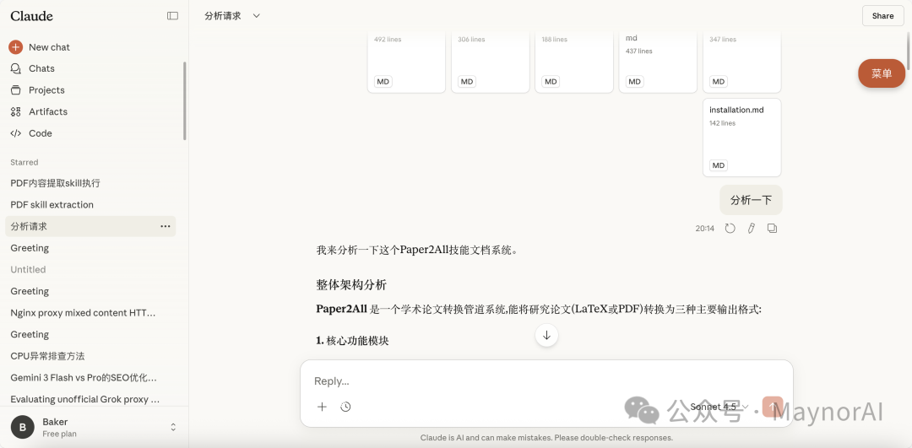This screenshot has height=448, width=912.
Task: Click the Code brackets icon
Action: 16,133
